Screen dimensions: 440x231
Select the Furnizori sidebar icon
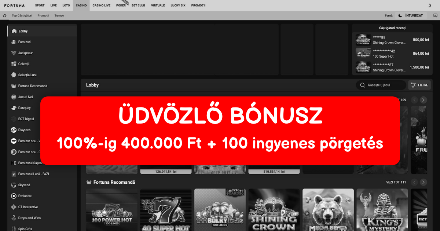click(x=14, y=42)
